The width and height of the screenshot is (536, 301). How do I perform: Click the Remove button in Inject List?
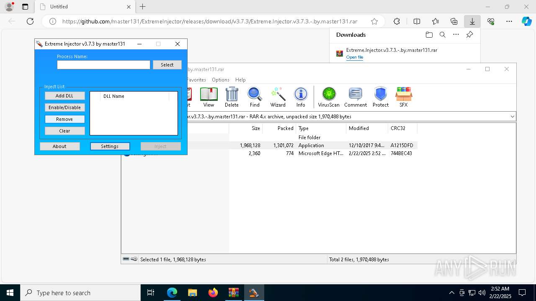click(64, 119)
